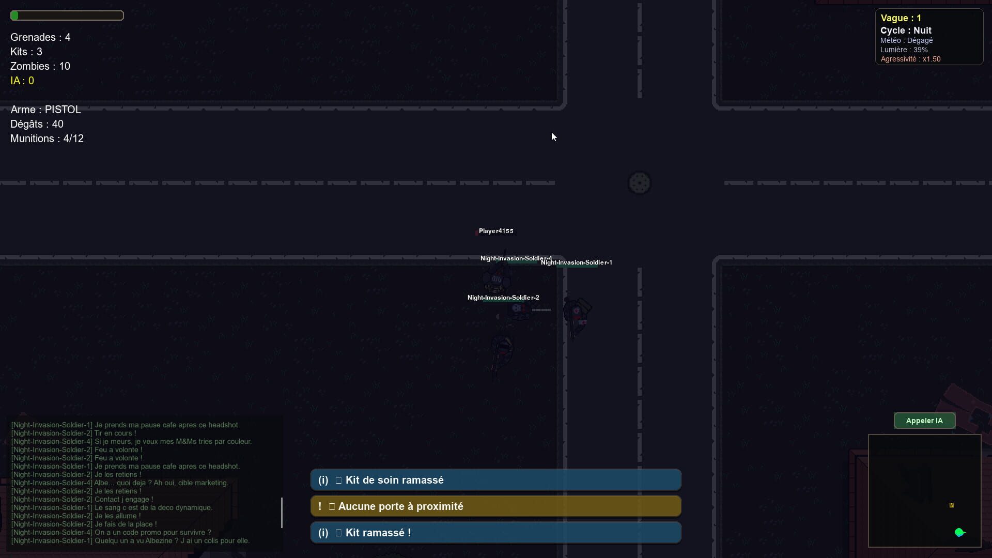
Task: Click the exclamation icon on the door warning banner
Action: pos(320,506)
